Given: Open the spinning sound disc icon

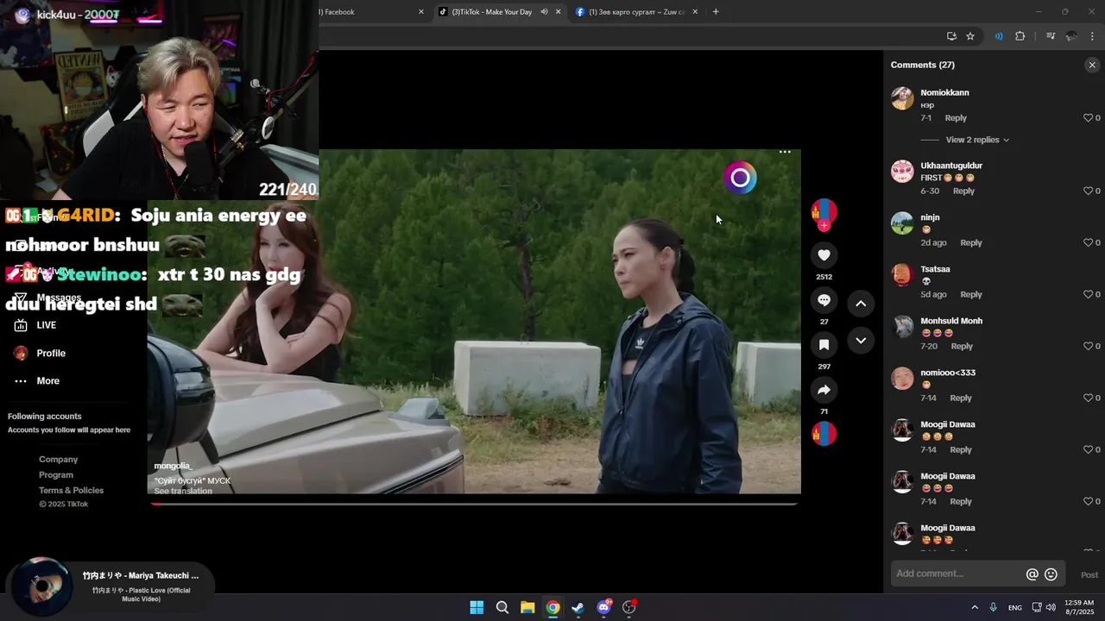Looking at the screenshot, I should click(824, 434).
